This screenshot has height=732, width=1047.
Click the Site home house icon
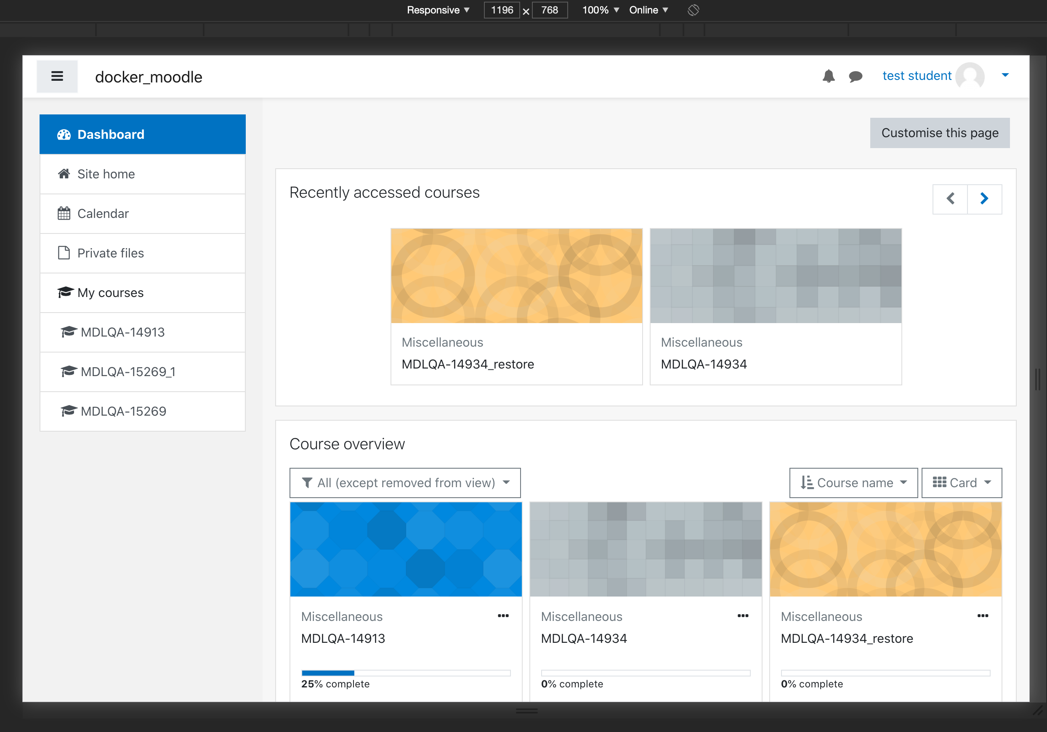click(x=64, y=174)
